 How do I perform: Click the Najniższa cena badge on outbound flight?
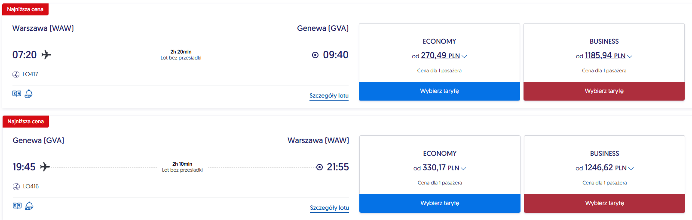point(25,9)
